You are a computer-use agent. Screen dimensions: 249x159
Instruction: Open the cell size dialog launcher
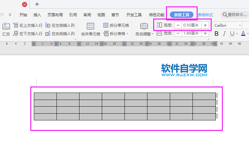coord(208,39)
